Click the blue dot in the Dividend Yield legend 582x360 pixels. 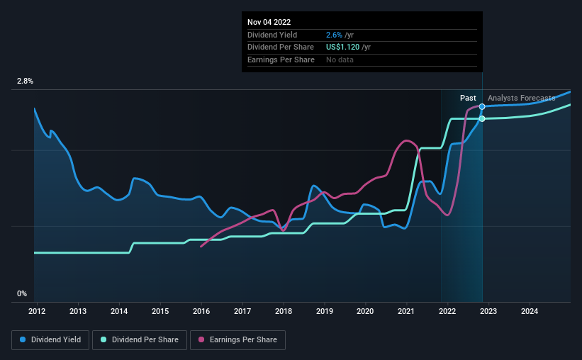[x=23, y=339]
